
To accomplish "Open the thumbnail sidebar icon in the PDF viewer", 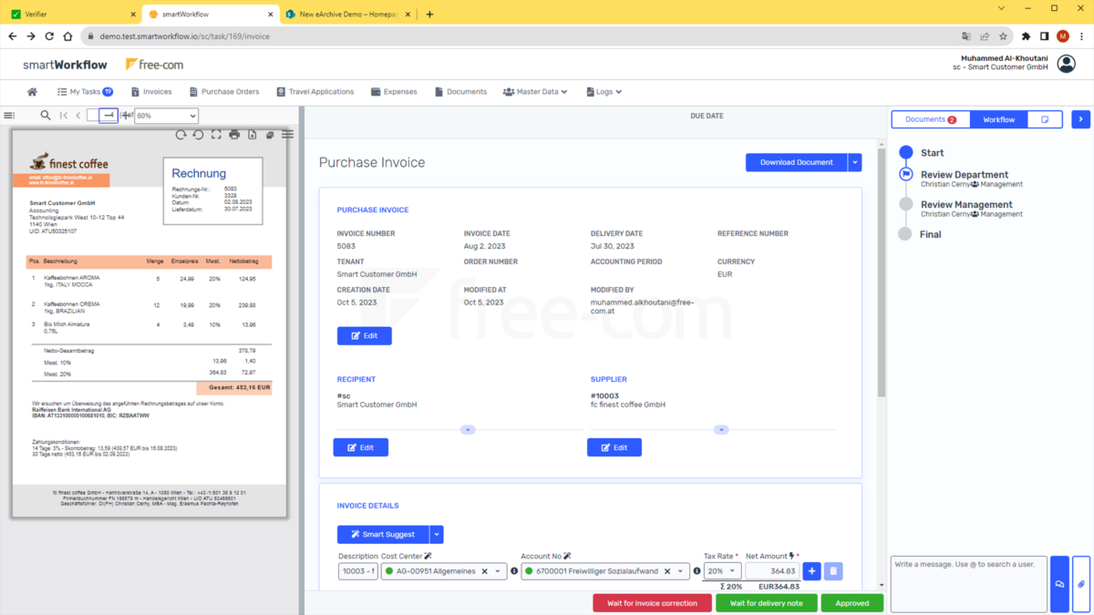I will click(x=8, y=114).
